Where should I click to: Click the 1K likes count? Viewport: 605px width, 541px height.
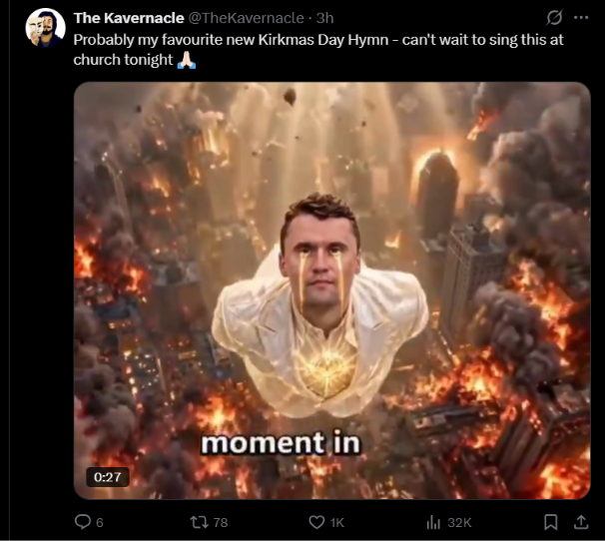click(336, 522)
